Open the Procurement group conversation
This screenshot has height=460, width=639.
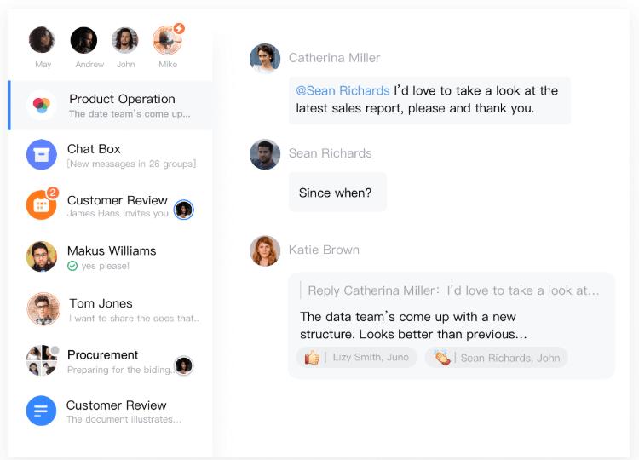click(x=110, y=360)
